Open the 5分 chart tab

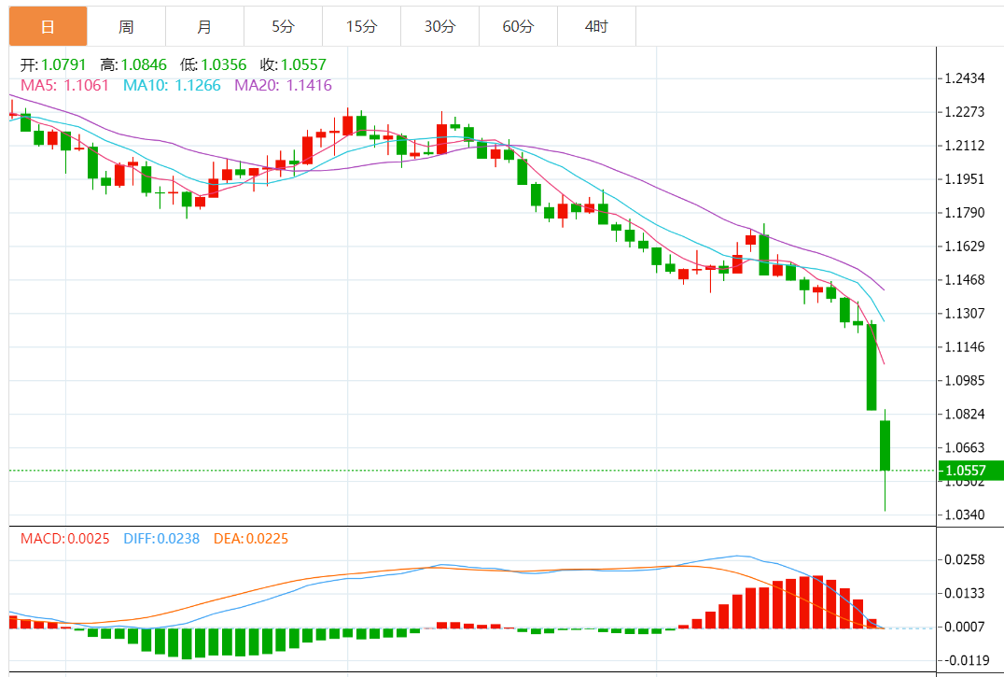coord(283,26)
